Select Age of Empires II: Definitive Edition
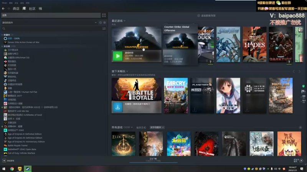 [x=25, y=134]
